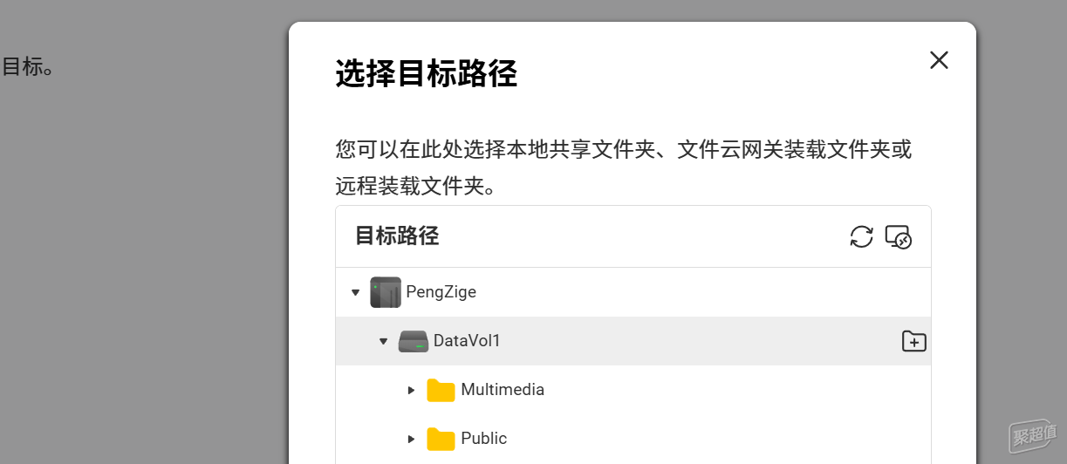The width and height of the screenshot is (1067, 464).
Task: Click the 目标路径 panel header text
Action: click(397, 235)
